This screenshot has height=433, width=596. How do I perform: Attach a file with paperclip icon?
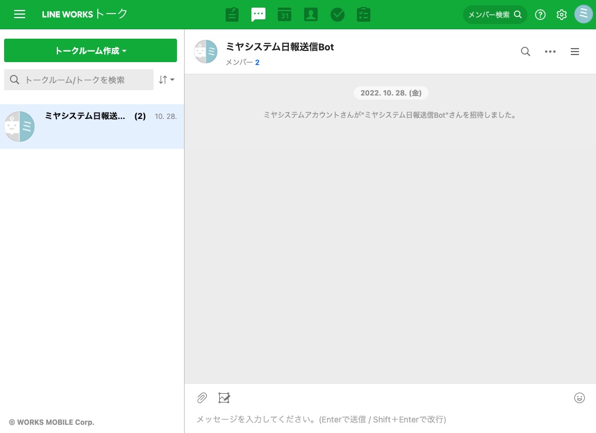tap(202, 398)
